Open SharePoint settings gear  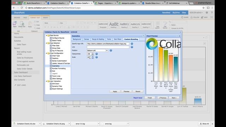207,13
